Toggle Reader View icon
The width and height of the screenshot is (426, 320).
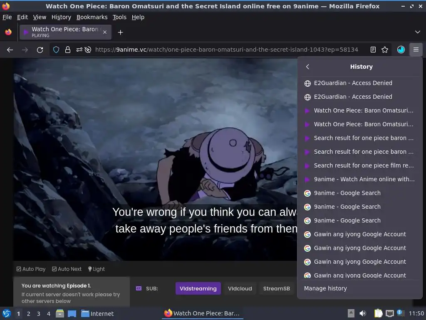click(x=373, y=50)
